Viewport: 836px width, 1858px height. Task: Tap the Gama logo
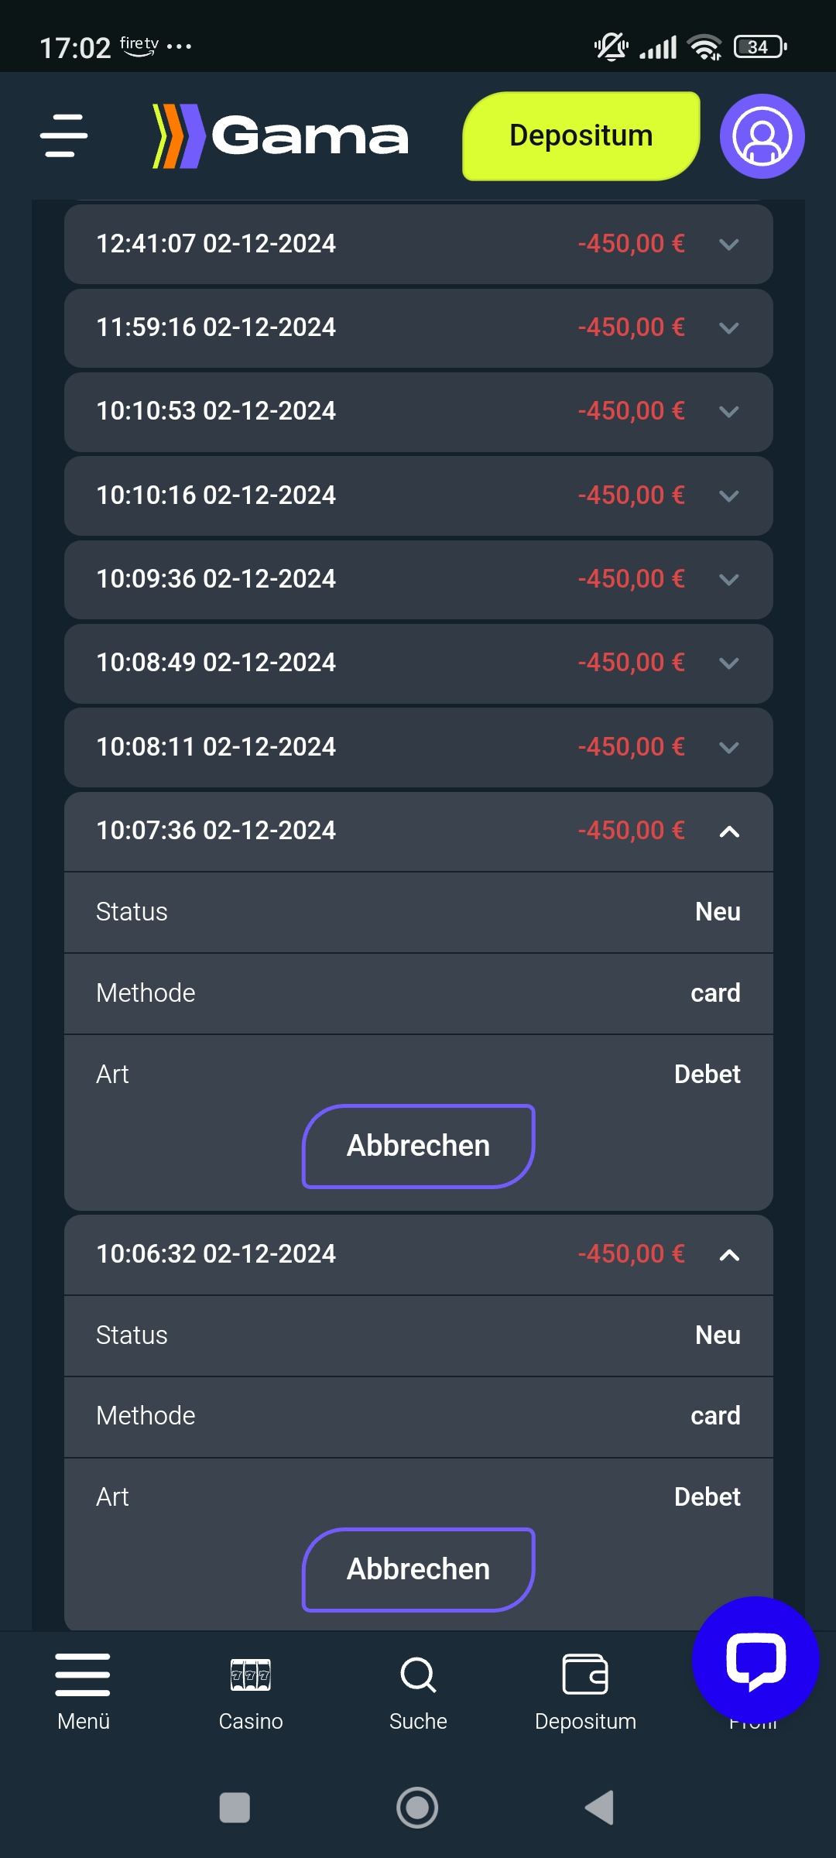click(x=280, y=136)
